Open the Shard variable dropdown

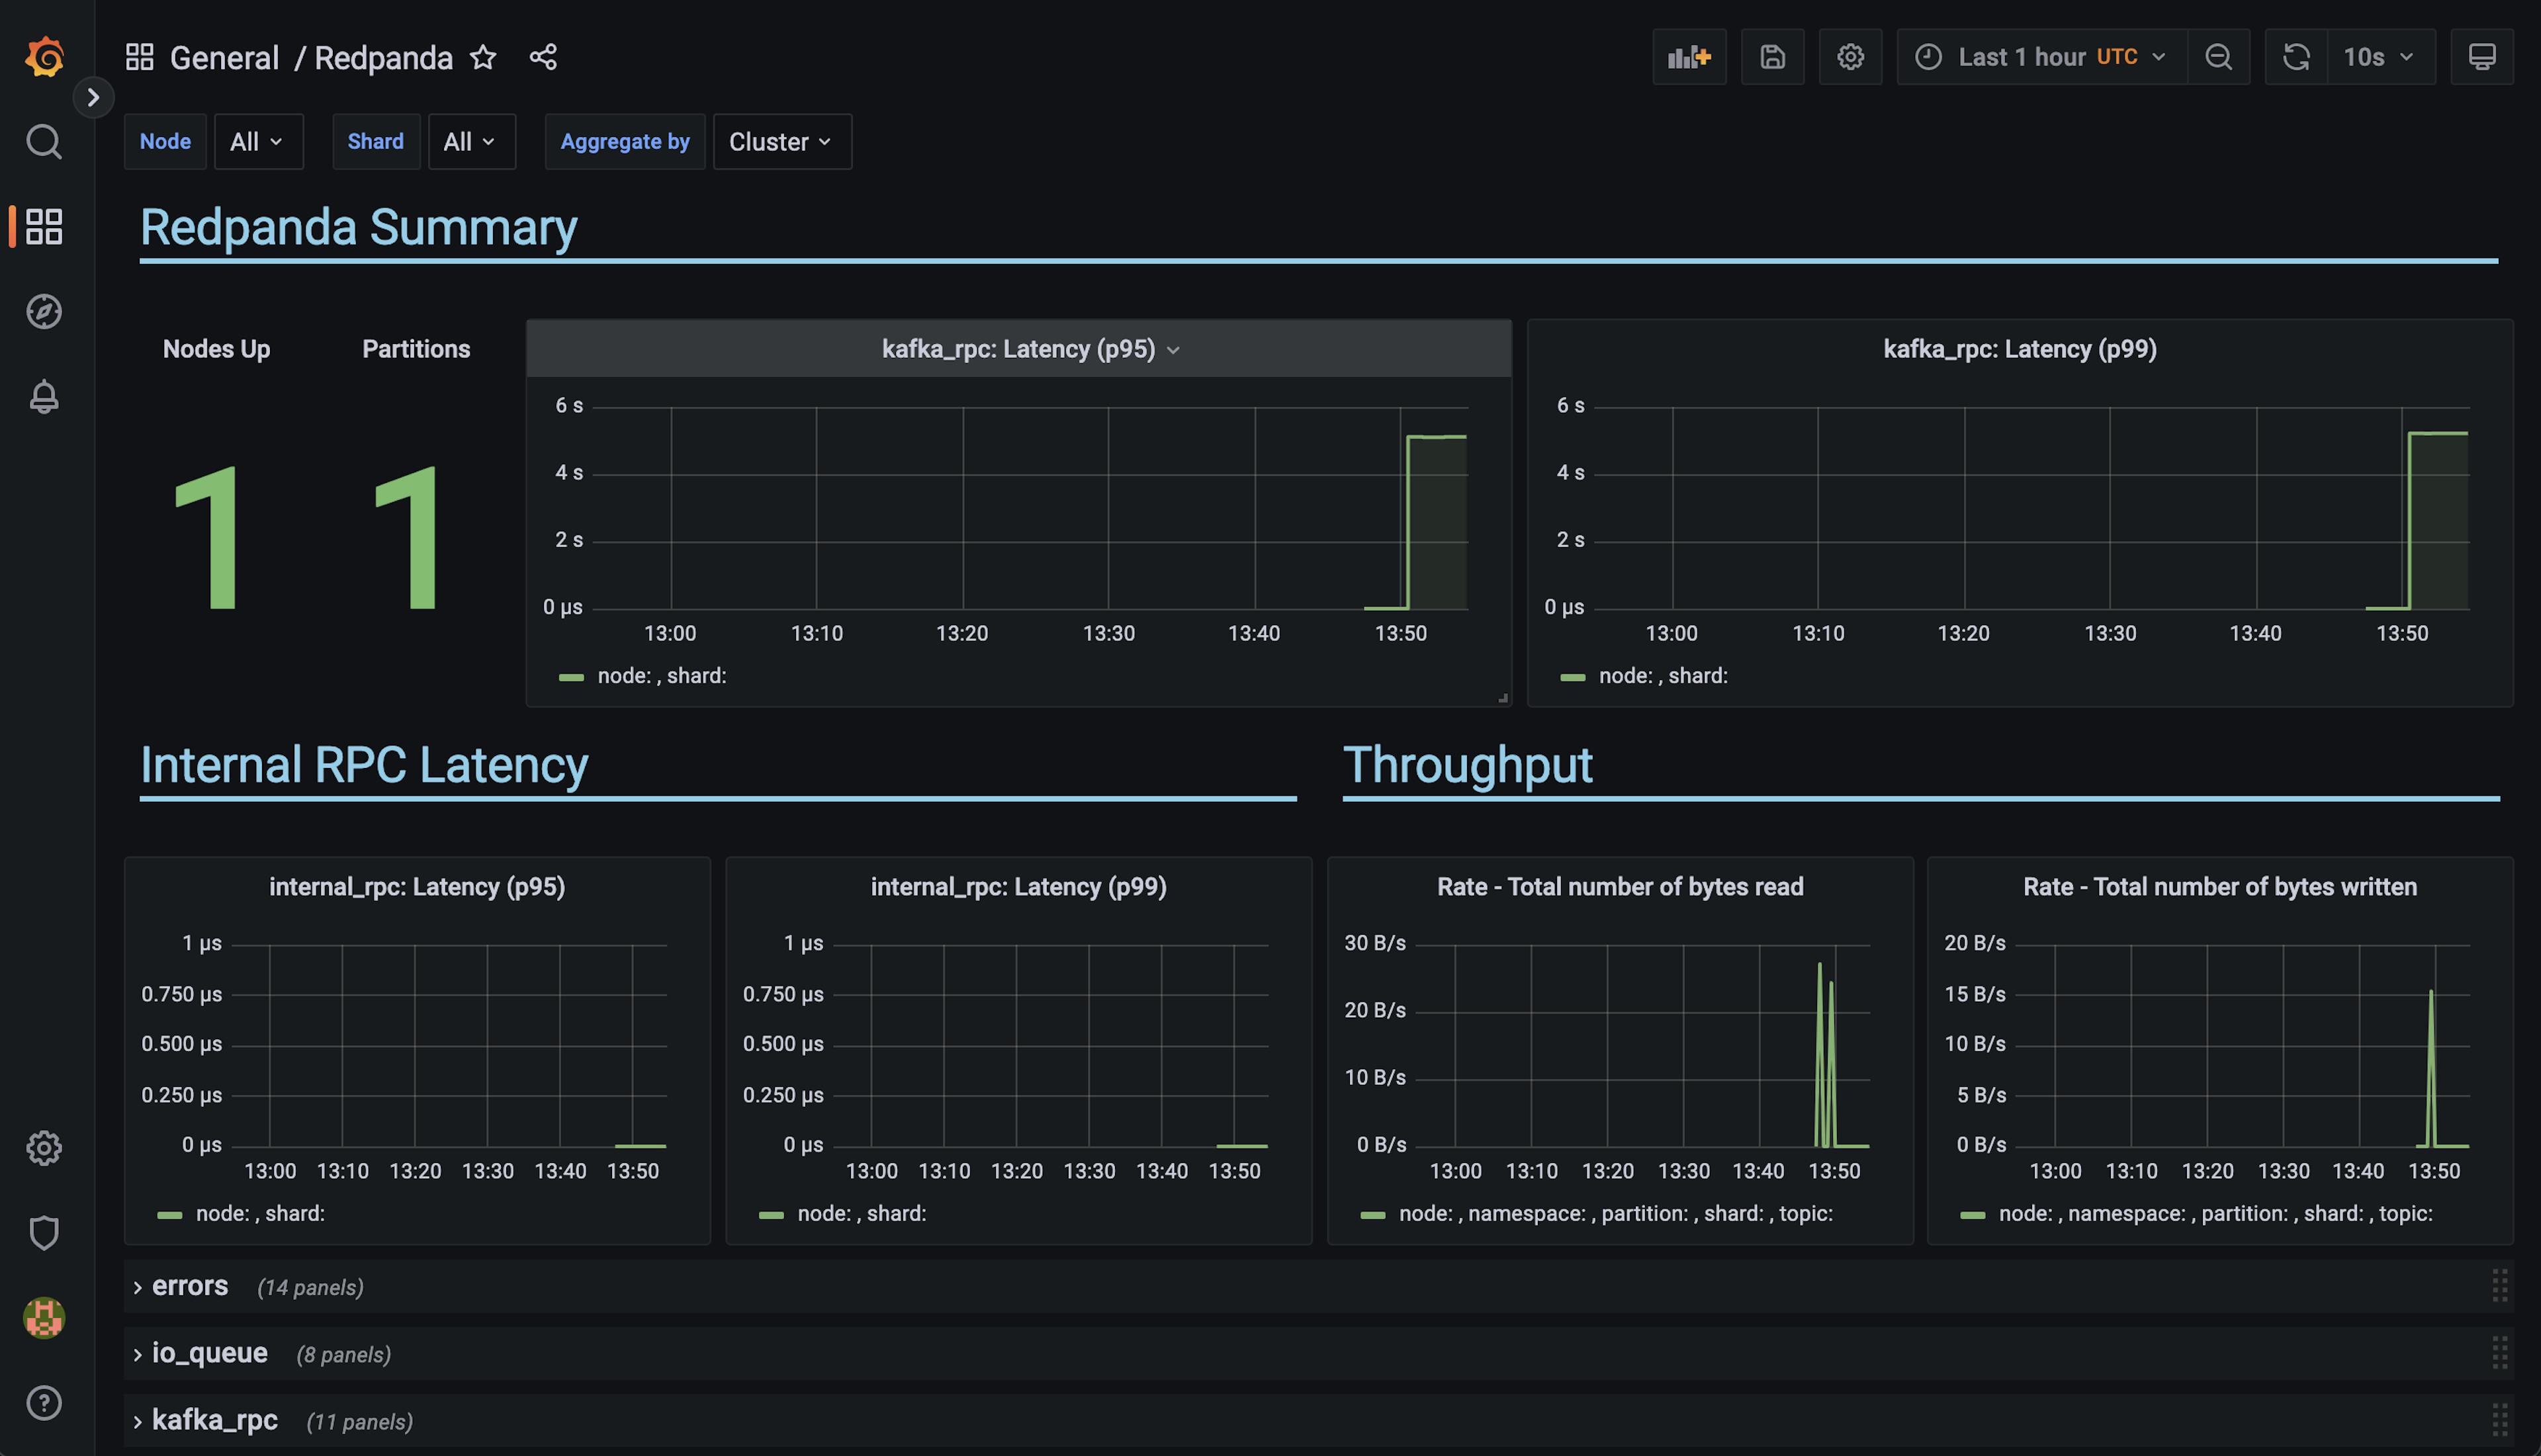472,141
